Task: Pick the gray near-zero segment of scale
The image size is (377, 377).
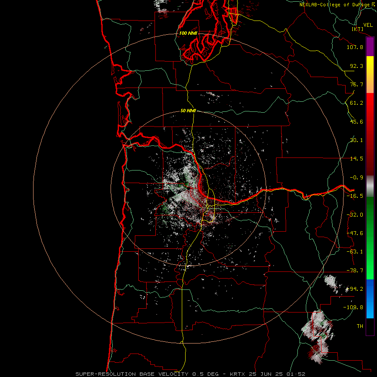Action: tap(370, 186)
